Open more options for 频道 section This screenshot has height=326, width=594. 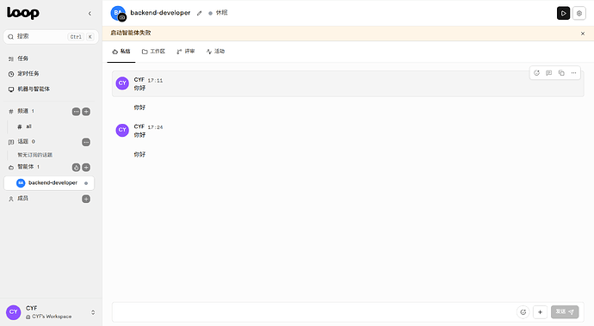tap(76, 112)
